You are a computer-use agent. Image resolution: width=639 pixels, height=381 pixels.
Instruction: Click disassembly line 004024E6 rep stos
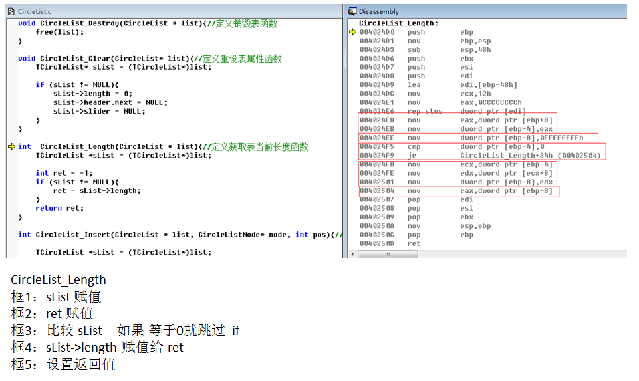pos(443,111)
